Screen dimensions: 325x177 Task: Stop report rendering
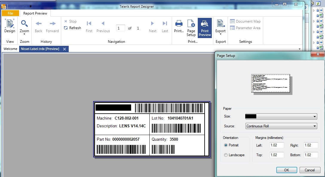(x=70, y=21)
